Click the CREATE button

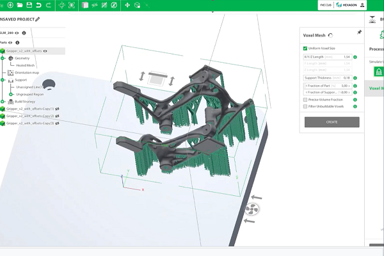click(332, 122)
